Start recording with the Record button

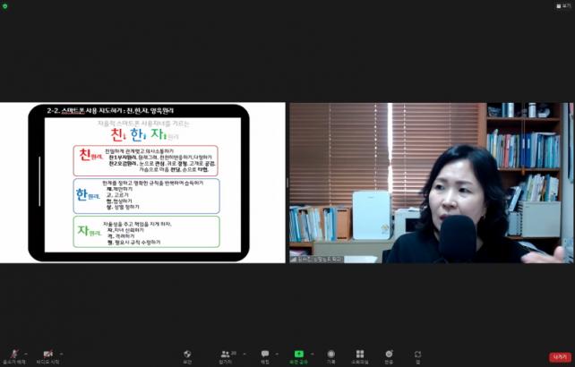[331, 354]
